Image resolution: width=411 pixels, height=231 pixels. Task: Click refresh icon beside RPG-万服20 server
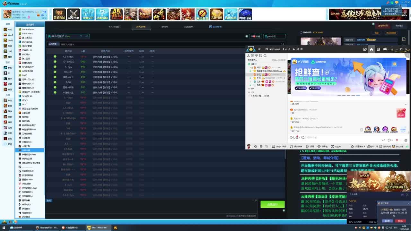(81, 36)
